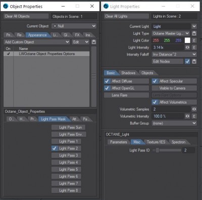Click the Volumetric Samples arrows stepper icon
This screenshot has height=200, width=202.
pos(194,109)
